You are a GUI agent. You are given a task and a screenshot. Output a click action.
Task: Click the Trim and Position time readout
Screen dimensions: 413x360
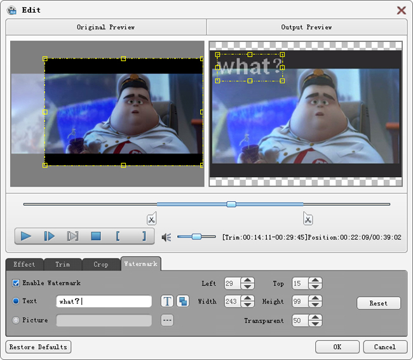click(x=311, y=237)
